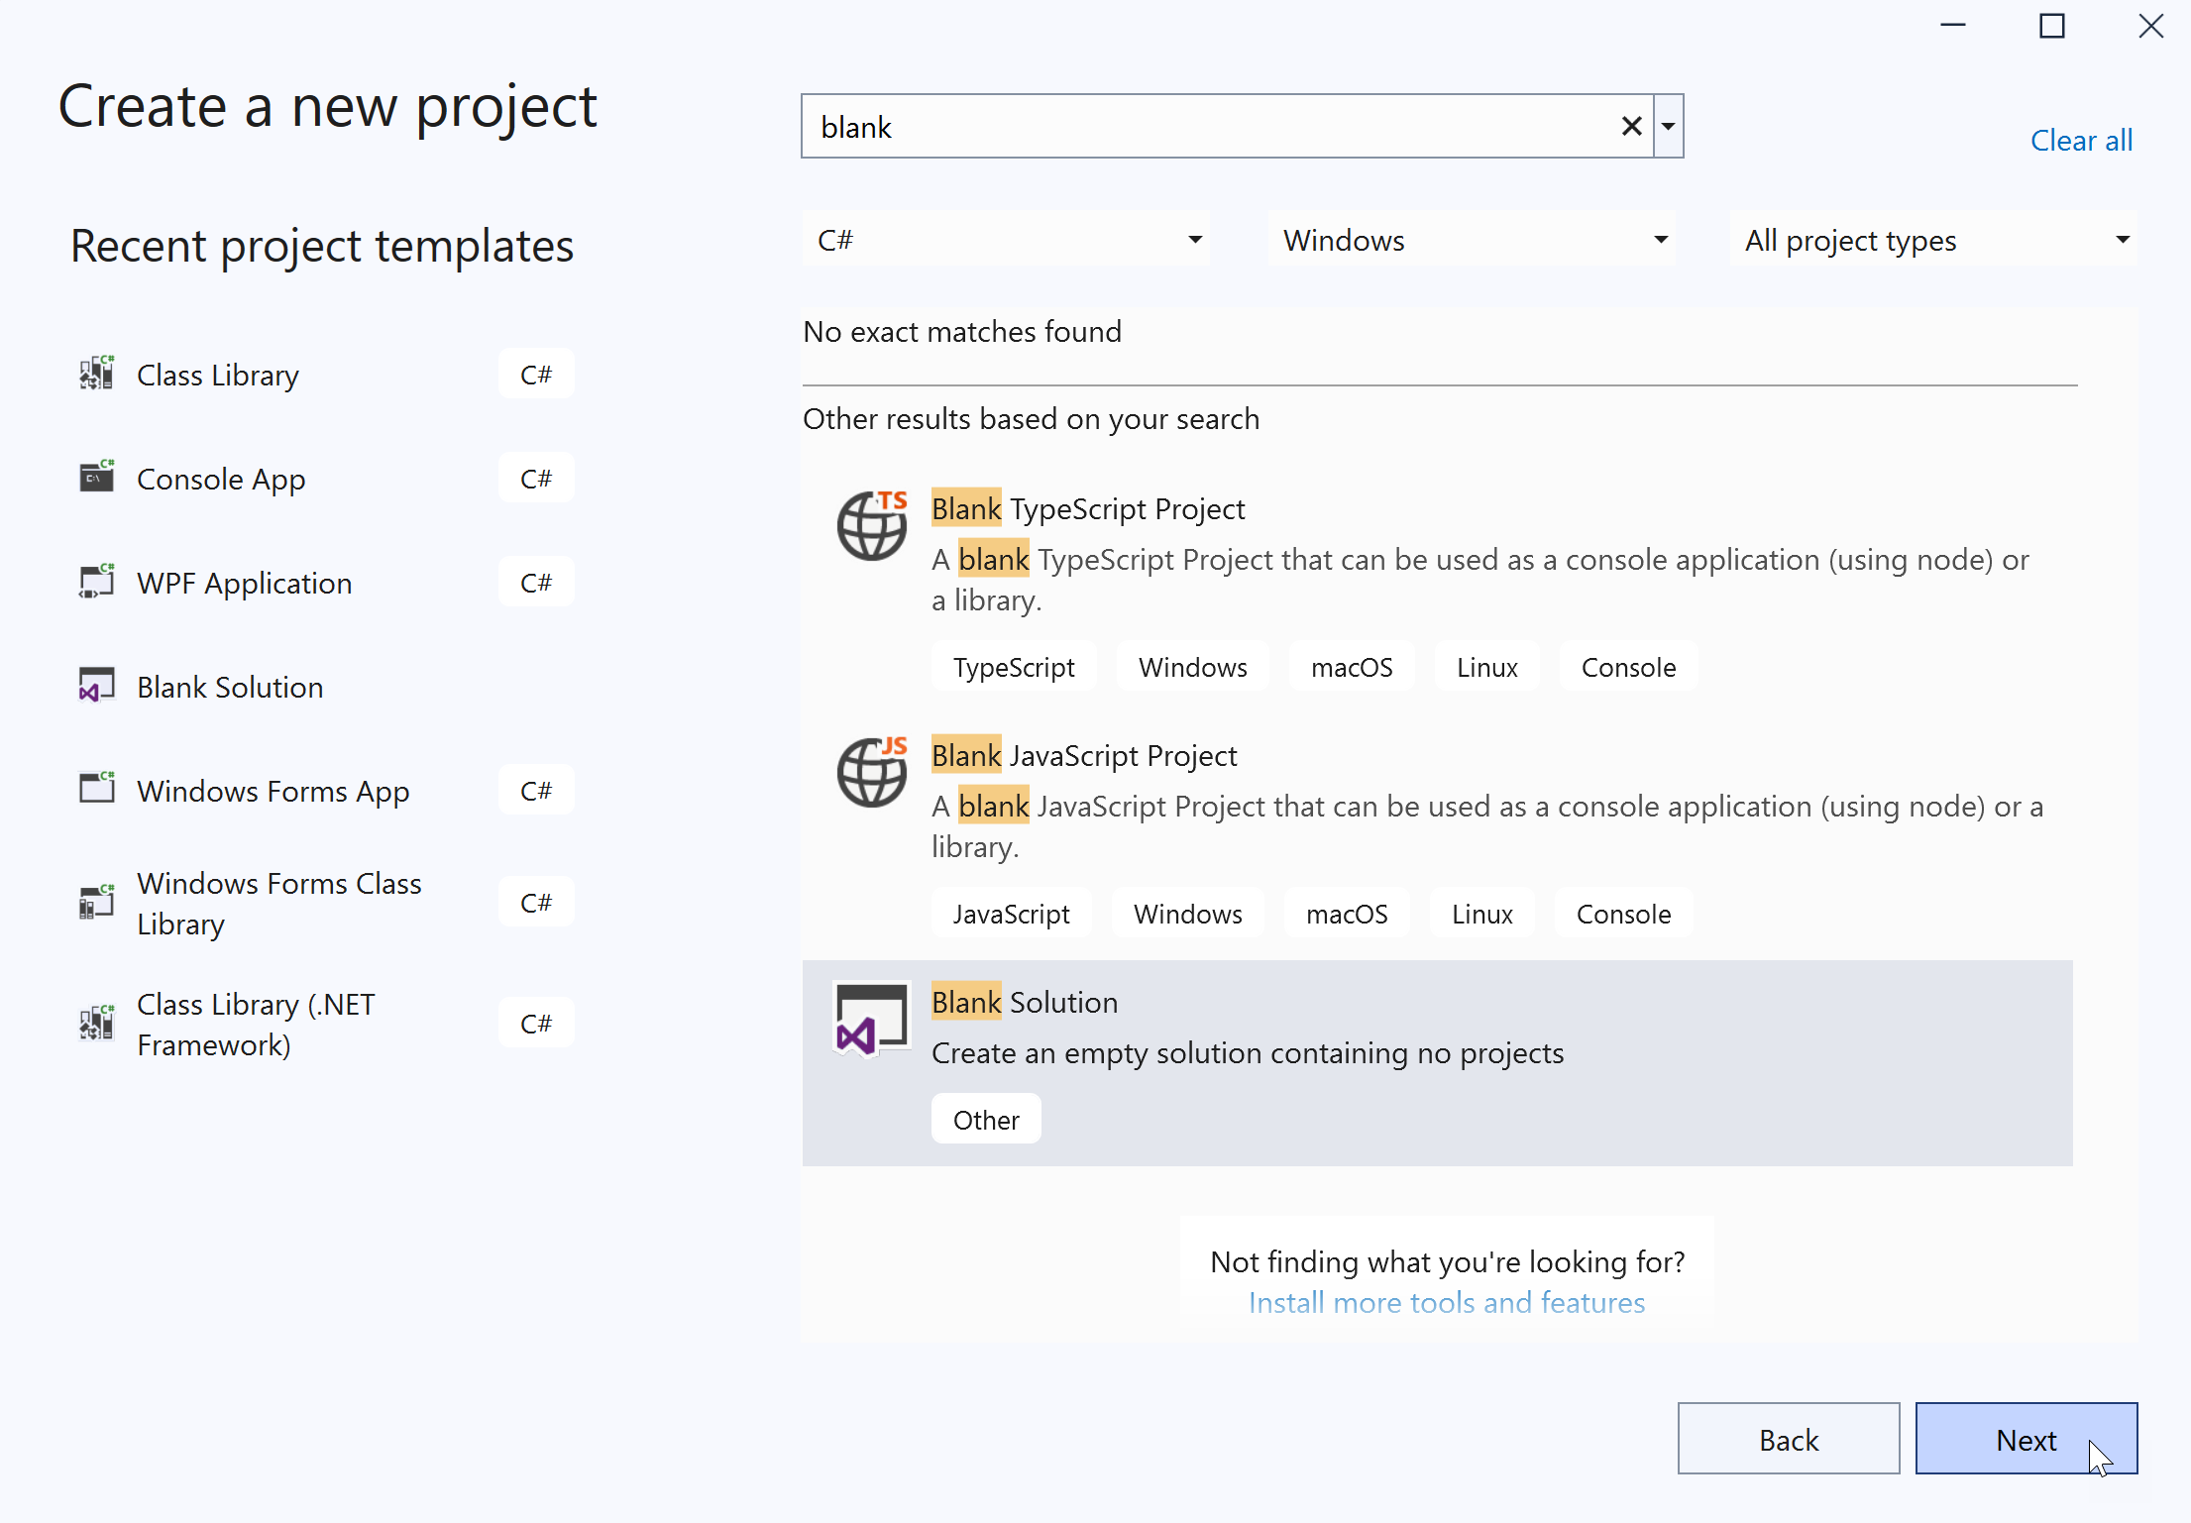Open Install more tools and features link
Screen dimensions: 2191x1523
coord(1446,1302)
